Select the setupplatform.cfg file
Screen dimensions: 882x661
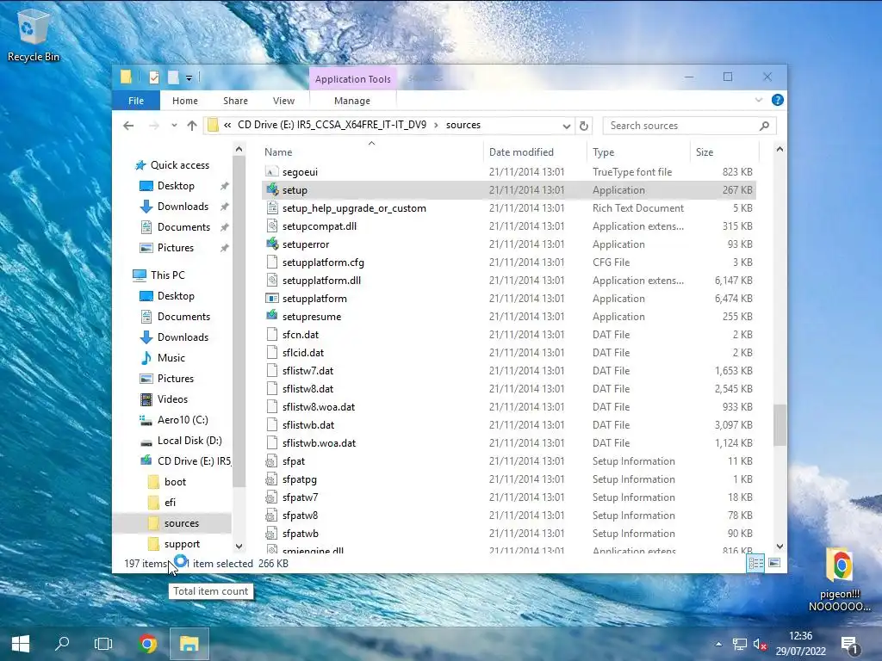[508, 262]
